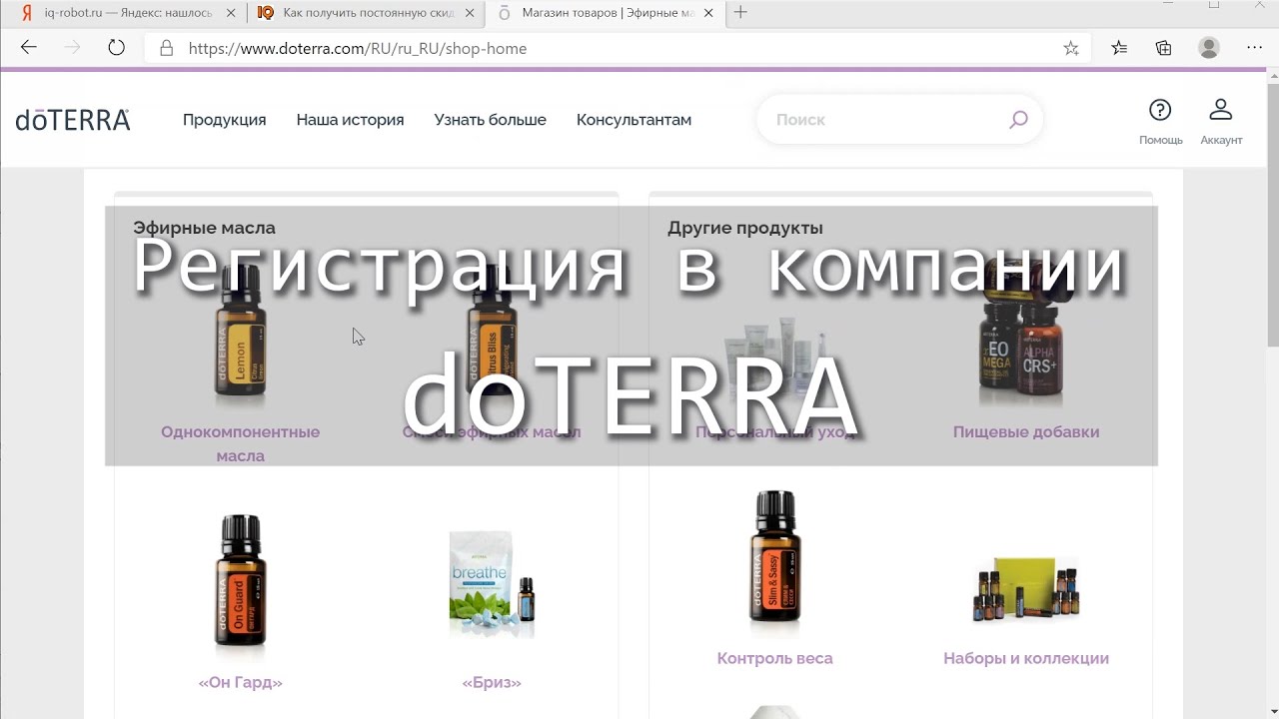Open the «Бриз» category link

click(x=492, y=683)
